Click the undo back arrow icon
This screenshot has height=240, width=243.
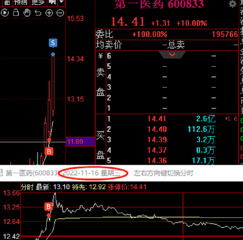coord(38,13)
